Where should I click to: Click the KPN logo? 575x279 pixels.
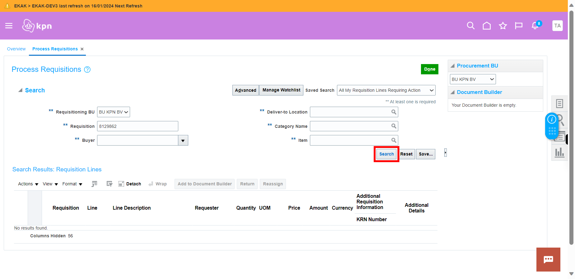[x=37, y=26]
